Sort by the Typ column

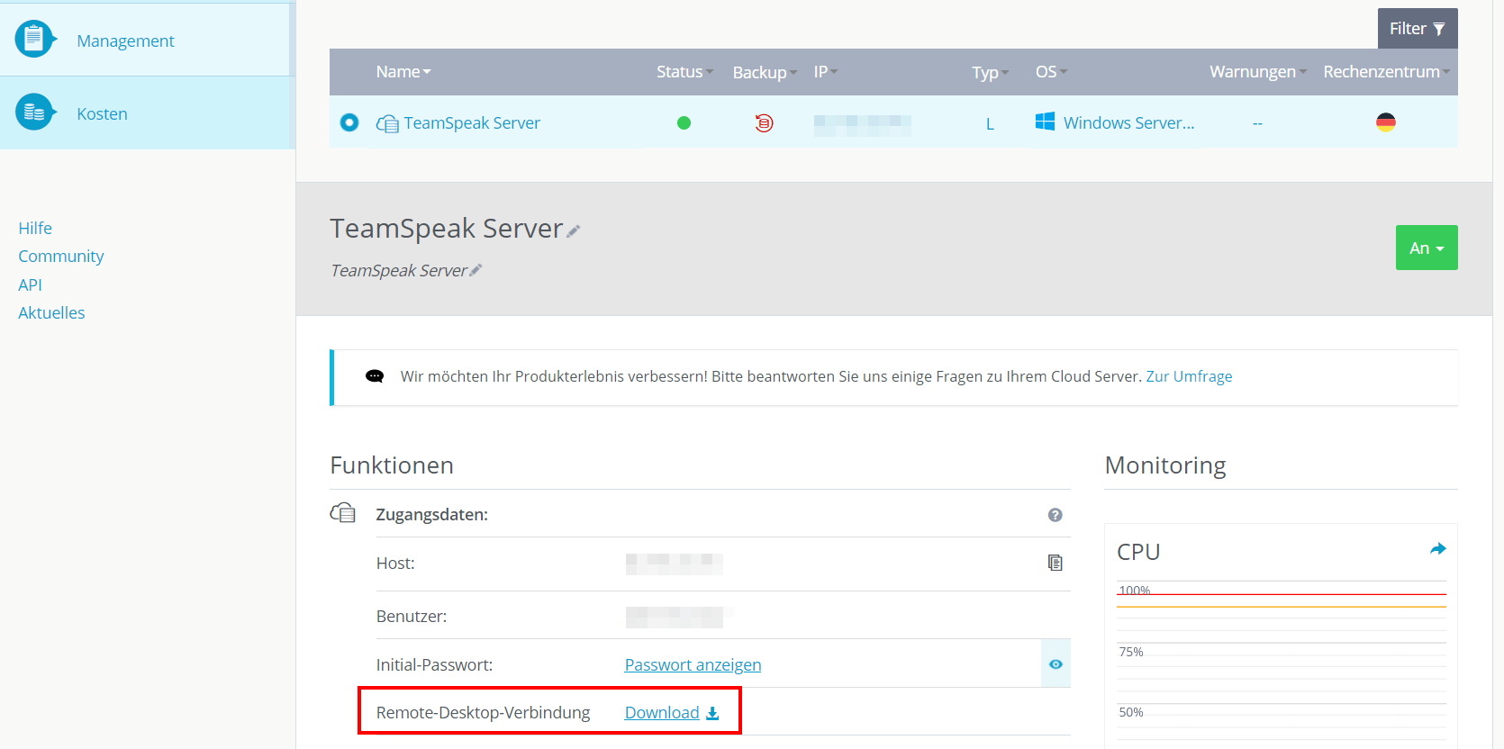pos(991,72)
